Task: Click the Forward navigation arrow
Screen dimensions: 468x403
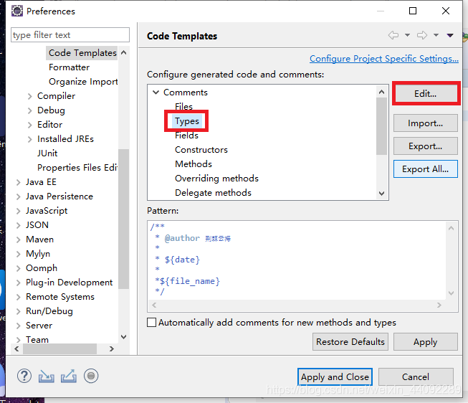Action: click(x=422, y=35)
